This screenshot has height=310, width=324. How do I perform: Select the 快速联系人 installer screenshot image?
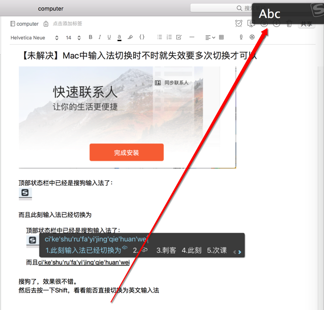click(128, 117)
